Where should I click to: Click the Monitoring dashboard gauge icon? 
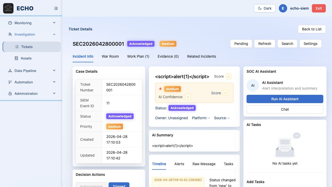tap(10, 23)
